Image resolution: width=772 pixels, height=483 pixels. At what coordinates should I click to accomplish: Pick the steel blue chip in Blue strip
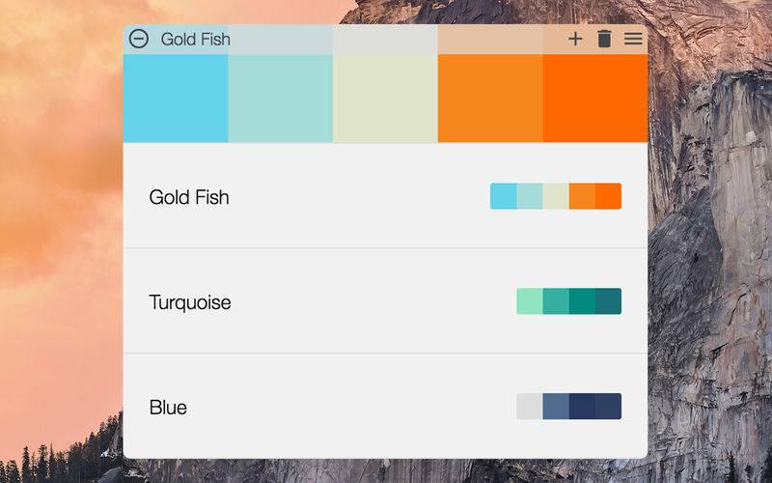556,407
